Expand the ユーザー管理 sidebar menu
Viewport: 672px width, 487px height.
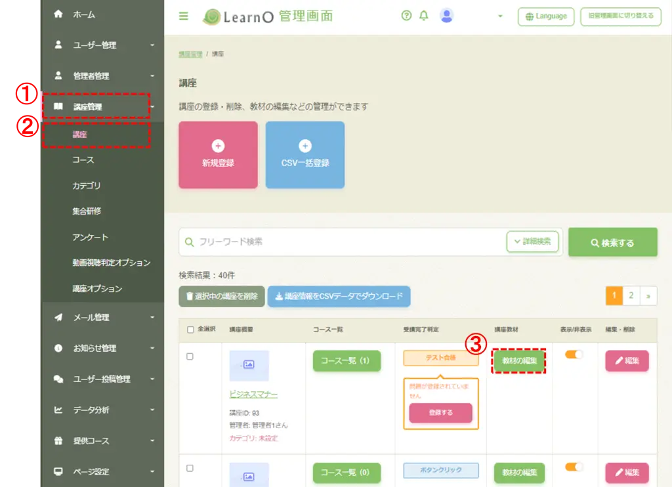click(103, 45)
